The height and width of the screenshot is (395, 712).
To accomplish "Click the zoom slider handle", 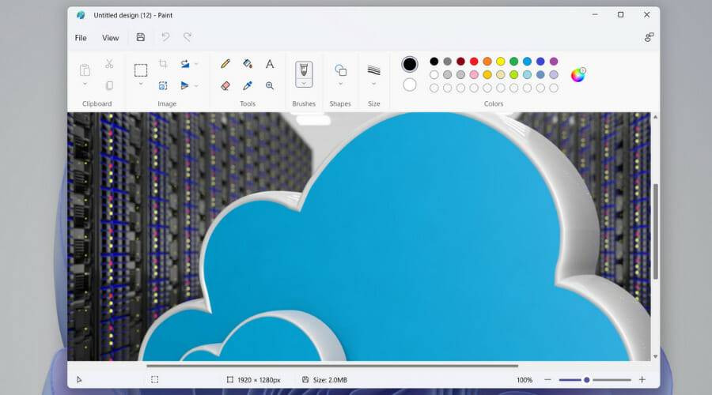I will point(587,379).
